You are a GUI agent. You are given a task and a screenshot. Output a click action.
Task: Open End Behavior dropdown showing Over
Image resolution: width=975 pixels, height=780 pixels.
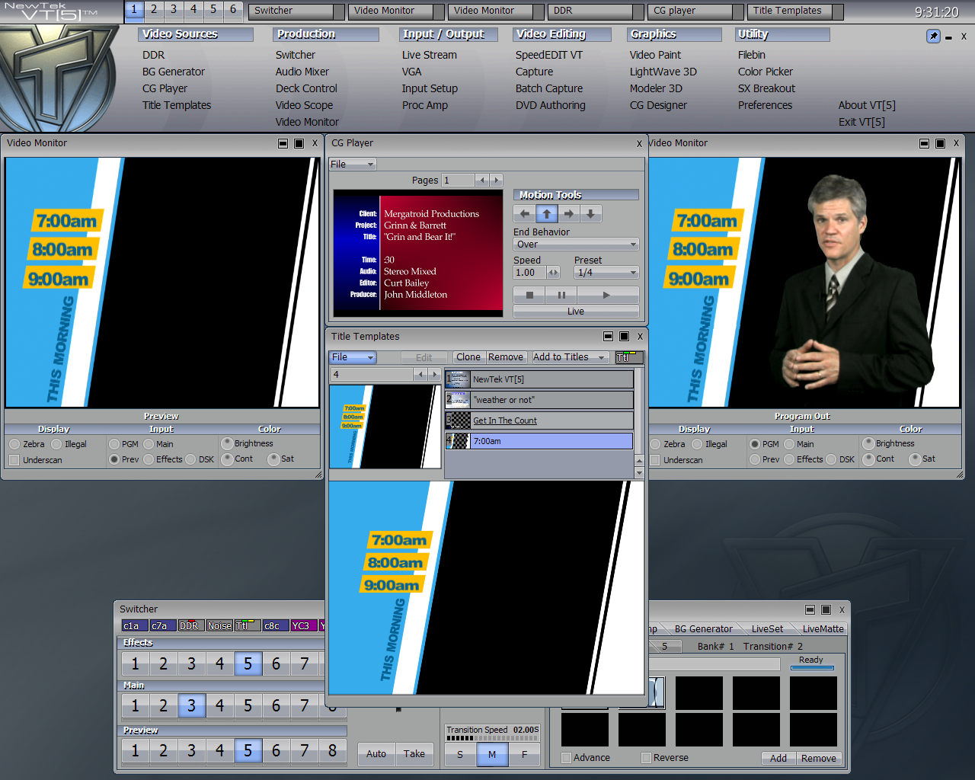[x=576, y=245]
